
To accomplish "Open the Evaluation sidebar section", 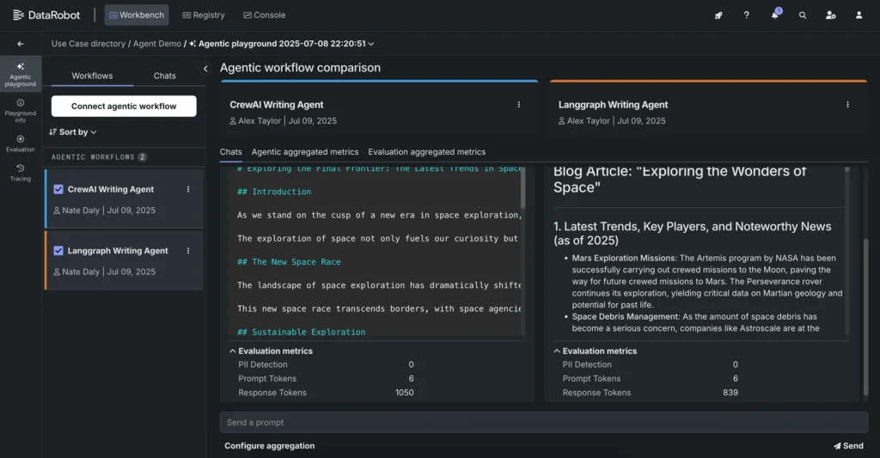I will click(x=21, y=143).
